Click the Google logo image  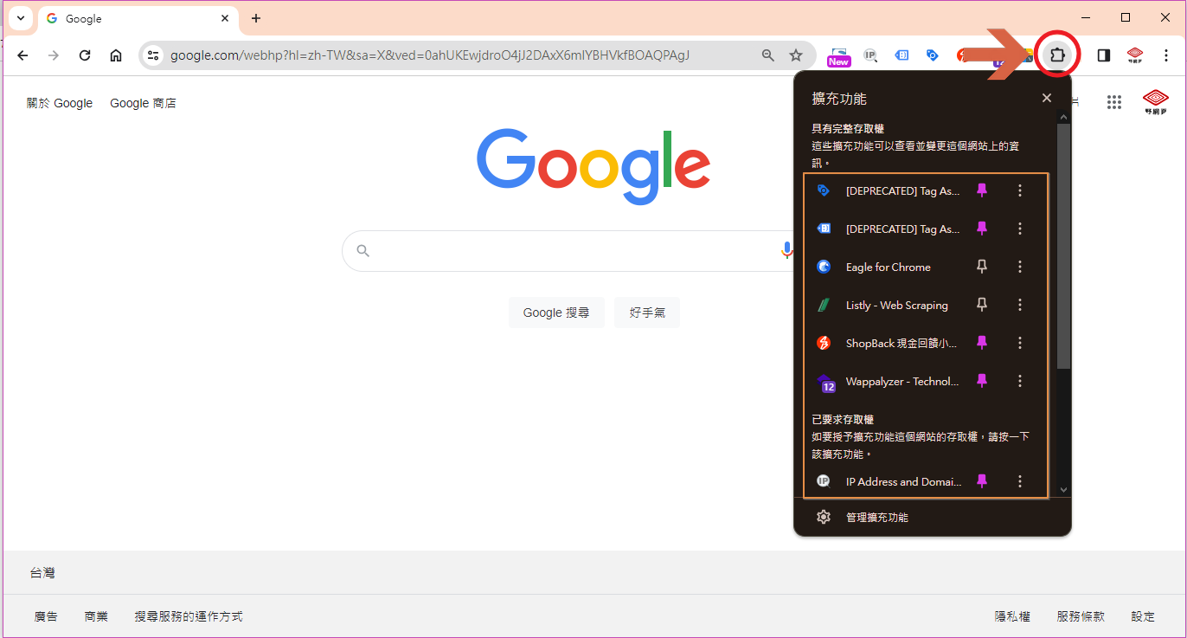593,166
